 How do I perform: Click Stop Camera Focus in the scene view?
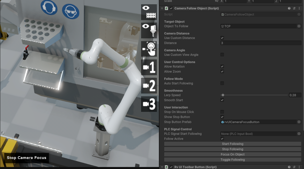pyautogui.click(x=27, y=158)
